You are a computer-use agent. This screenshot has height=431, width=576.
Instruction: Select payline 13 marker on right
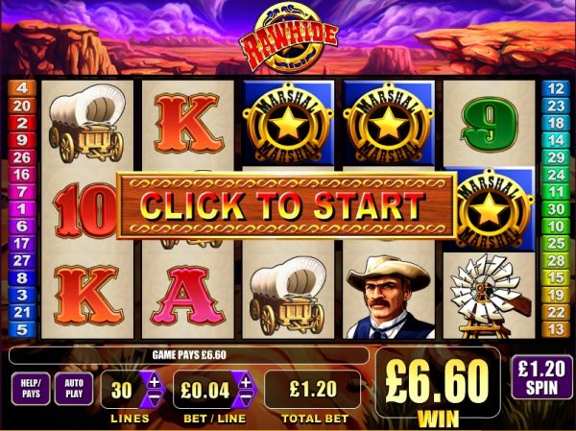(556, 329)
